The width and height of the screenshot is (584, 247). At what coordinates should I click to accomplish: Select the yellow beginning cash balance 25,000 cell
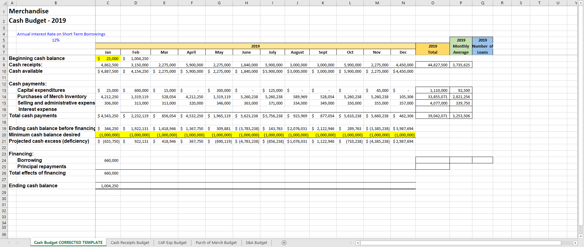tap(108, 58)
